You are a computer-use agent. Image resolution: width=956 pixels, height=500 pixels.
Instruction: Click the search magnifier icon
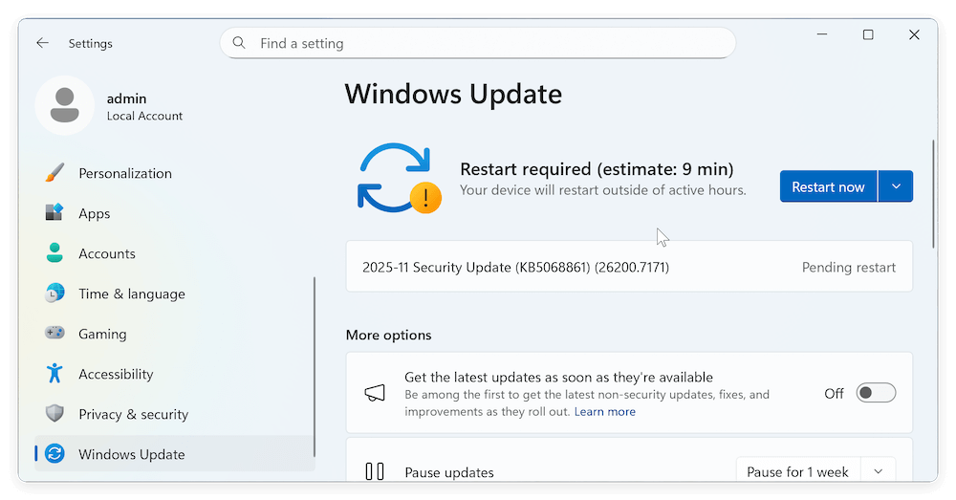[239, 43]
